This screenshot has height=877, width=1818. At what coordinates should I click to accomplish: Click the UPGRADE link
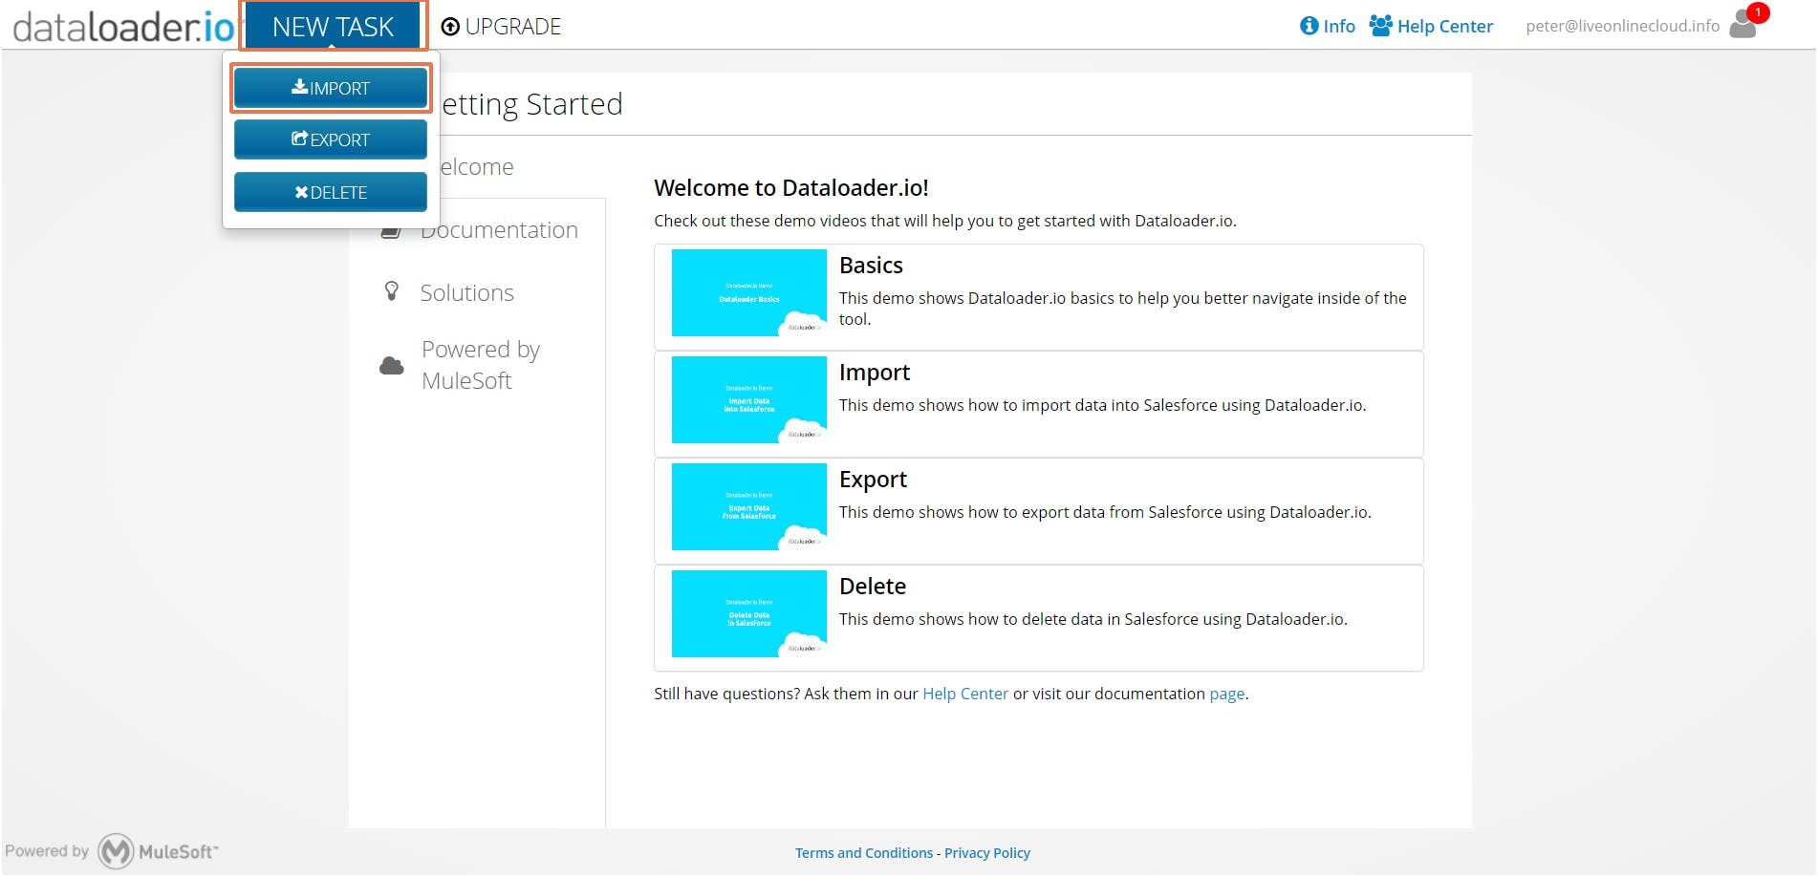click(x=501, y=27)
